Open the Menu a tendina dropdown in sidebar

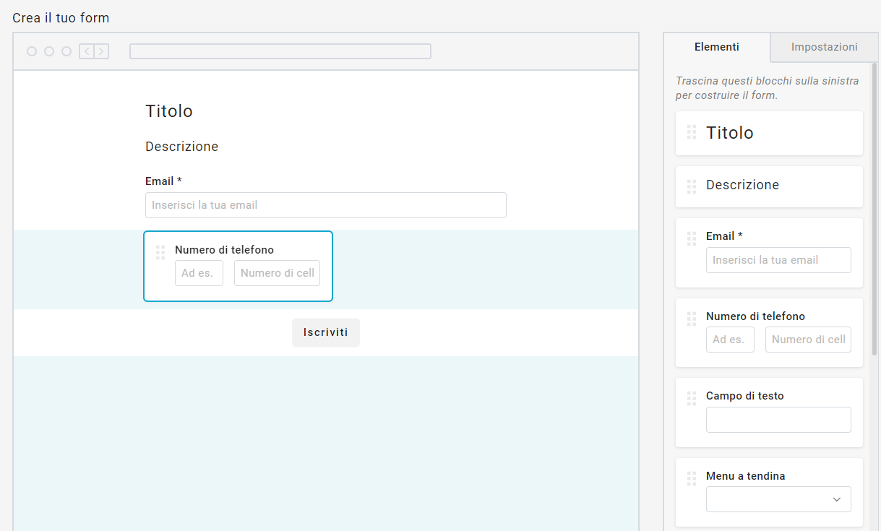(x=778, y=499)
